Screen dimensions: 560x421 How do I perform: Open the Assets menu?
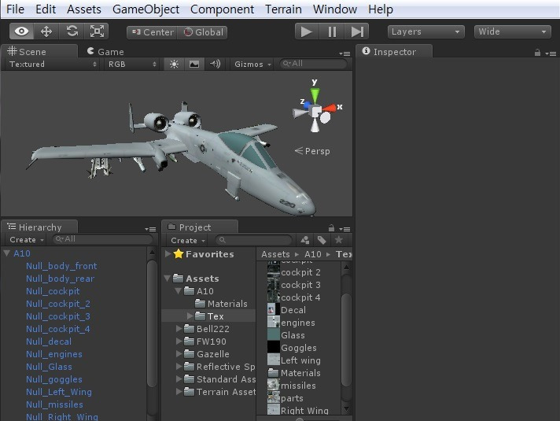84,9
